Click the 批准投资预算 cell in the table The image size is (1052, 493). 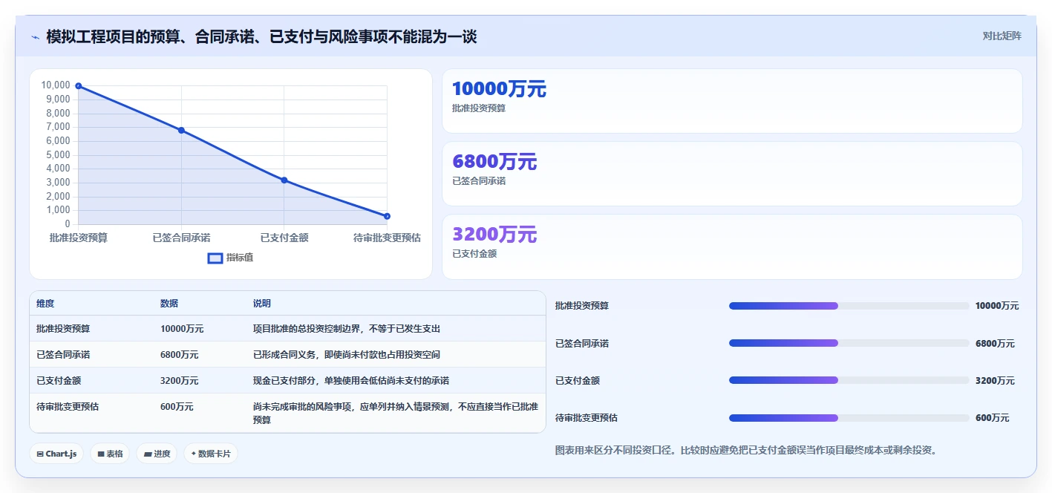pyautogui.click(x=63, y=328)
